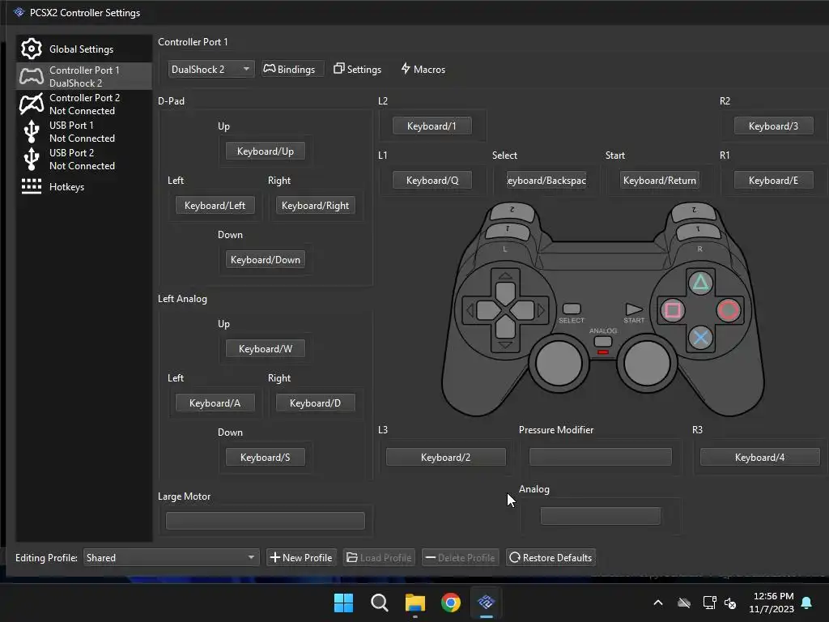Click muted volume tray icon
The image size is (829, 622).
click(x=730, y=603)
